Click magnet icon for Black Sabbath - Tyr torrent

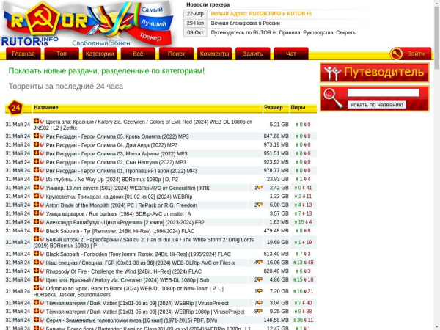coord(42,230)
